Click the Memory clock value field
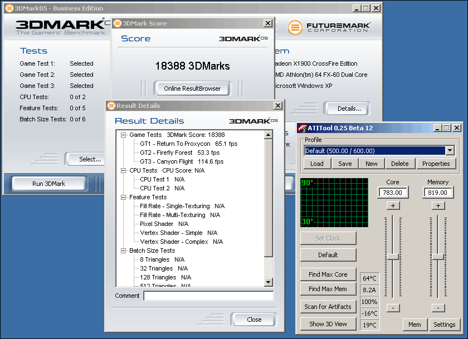The image size is (468, 339). click(x=438, y=193)
